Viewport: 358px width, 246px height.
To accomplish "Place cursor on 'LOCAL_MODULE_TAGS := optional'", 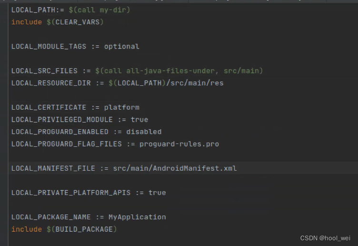I will click(75, 46).
